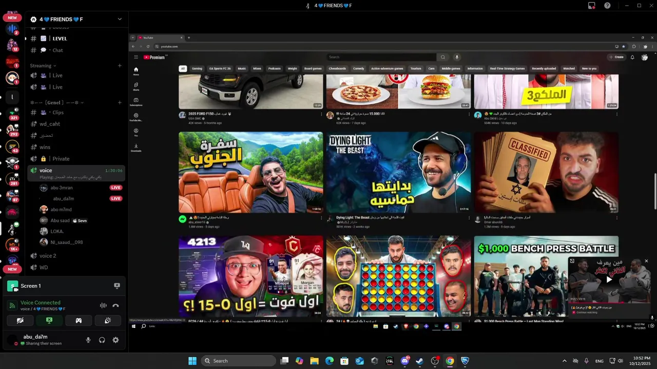657x369 pixels.
Task: Open the 4 FRIENDS server dropdown menu
Action: (120, 19)
